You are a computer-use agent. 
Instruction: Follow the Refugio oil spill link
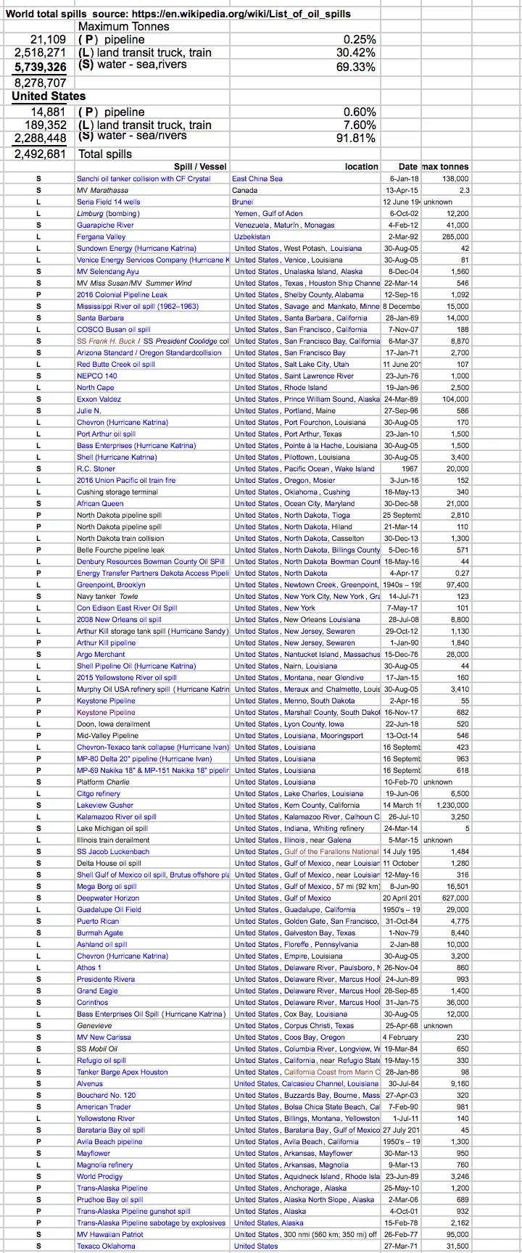click(101, 1060)
